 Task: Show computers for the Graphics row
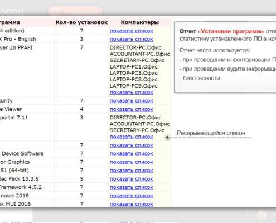point(132,162)
